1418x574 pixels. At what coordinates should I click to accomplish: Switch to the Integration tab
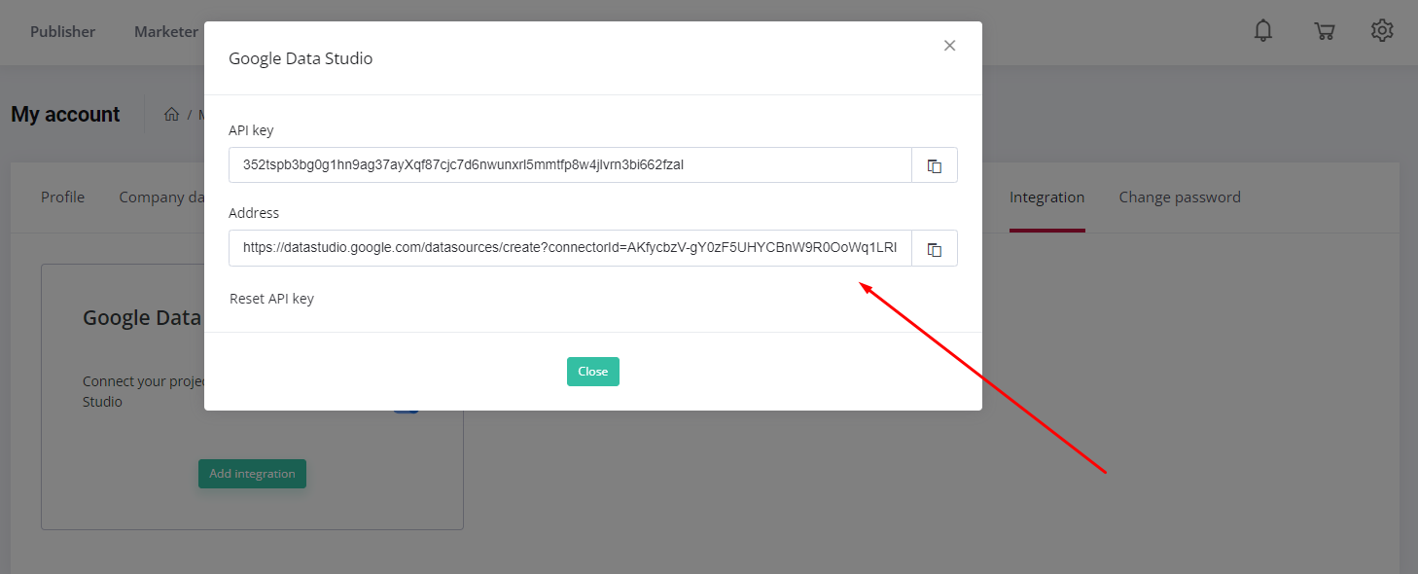click(1046, 197)
